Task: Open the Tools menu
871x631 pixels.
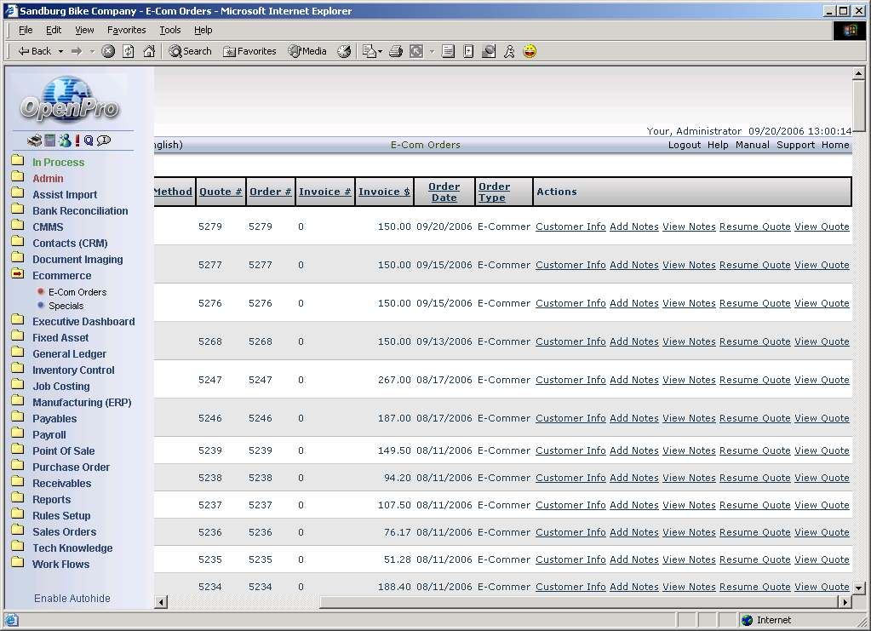Action: point(170,30)
